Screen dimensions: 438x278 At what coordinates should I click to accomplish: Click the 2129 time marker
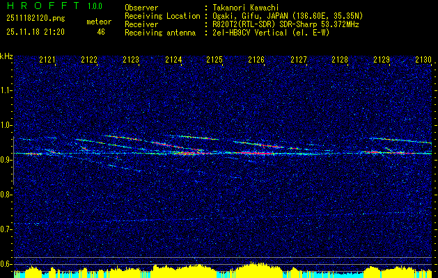coord(382,60)
